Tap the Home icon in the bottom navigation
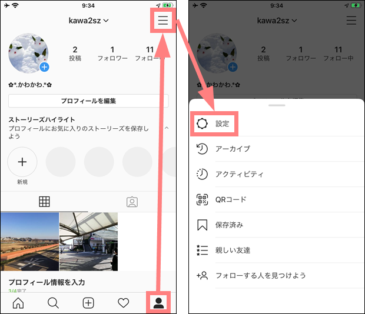 click(x=18, y=303)
